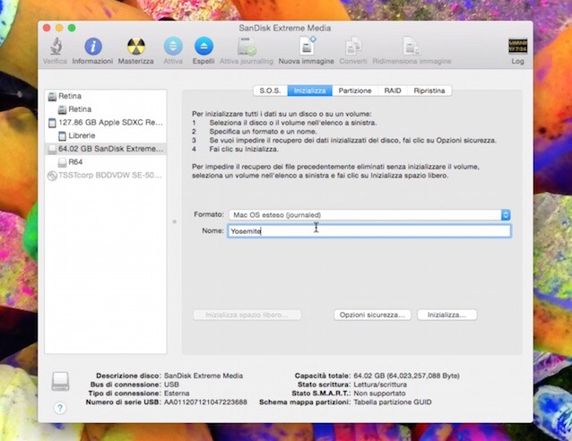Select 64.02 GB SanDisk Extreme disk
The height and width of the screenshot is (441, 572).
(106, 149)
